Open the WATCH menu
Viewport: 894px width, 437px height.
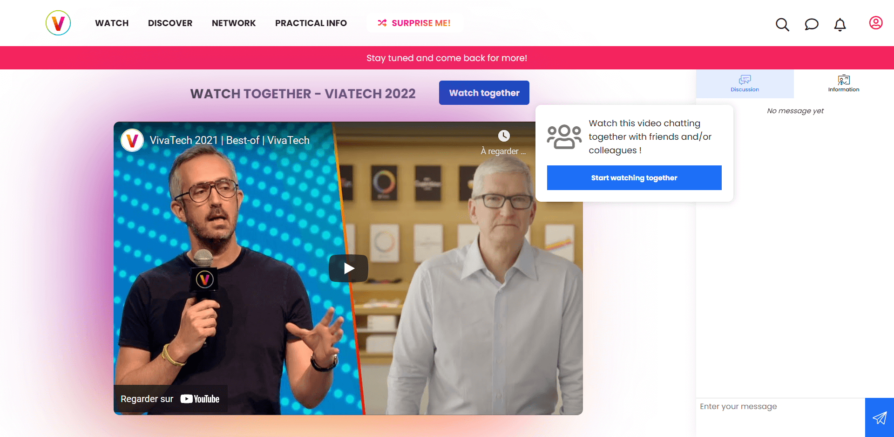point(112,23)
